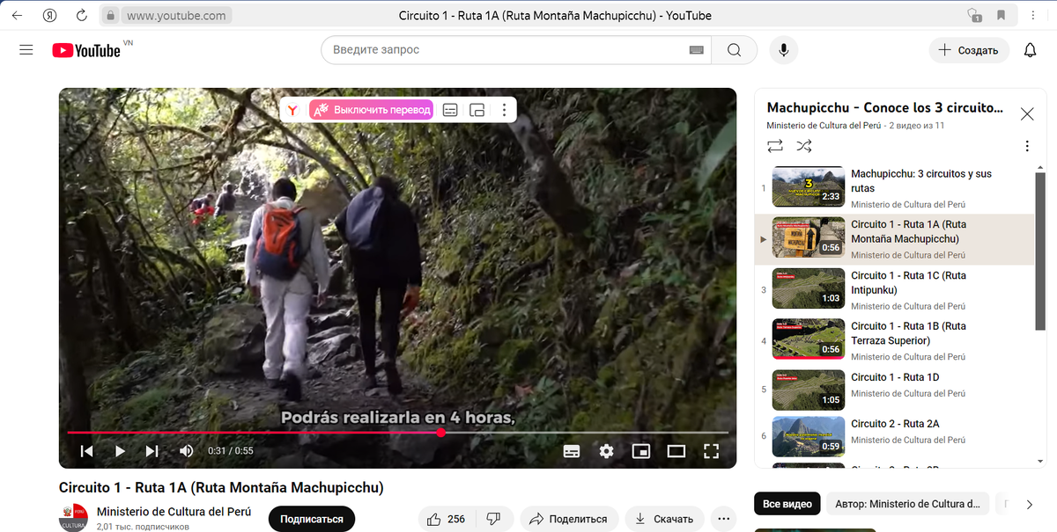Open the Yandex home button

(x=51, y=15)
